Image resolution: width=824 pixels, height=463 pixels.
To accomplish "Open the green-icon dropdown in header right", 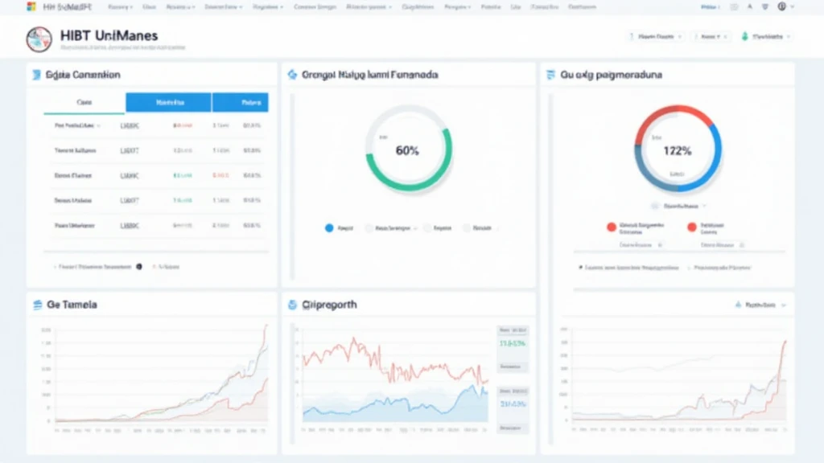I will [x=767, y=37].
